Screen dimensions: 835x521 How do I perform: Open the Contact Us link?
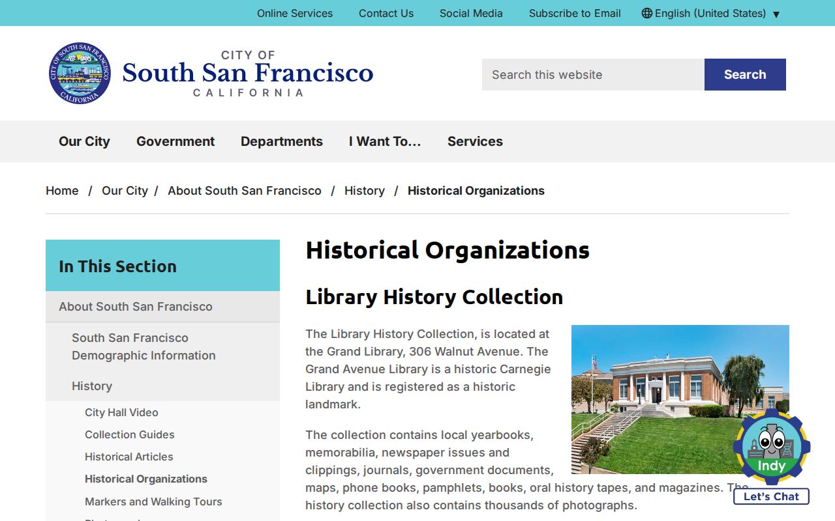[x=386, y=13]
